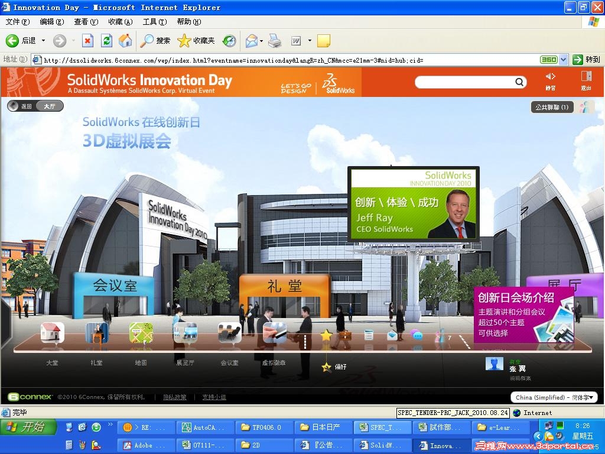Click the IE address bar URL

tap(233, 60)
